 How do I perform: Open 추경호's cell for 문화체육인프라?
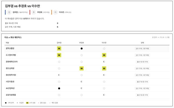[82, 62]
